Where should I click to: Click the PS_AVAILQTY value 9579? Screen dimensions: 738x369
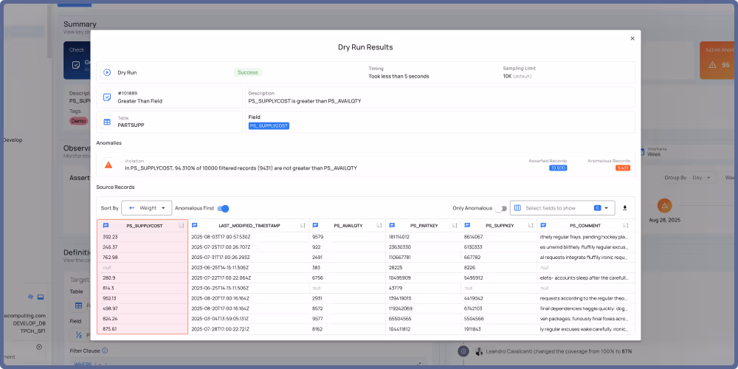click(317, 237)
